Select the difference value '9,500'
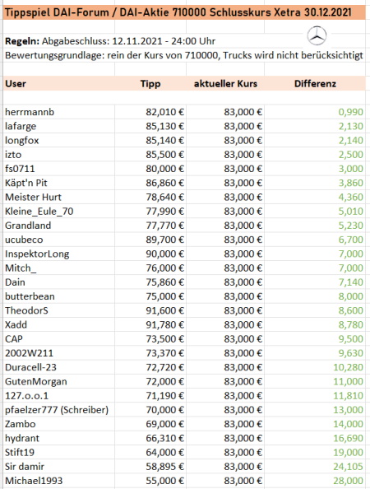Image resolution: width=370 pixels, height=489 pixels. point(351,339)
